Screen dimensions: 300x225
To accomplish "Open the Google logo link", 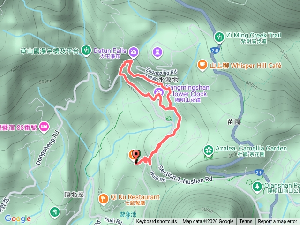I will [18, 218].
